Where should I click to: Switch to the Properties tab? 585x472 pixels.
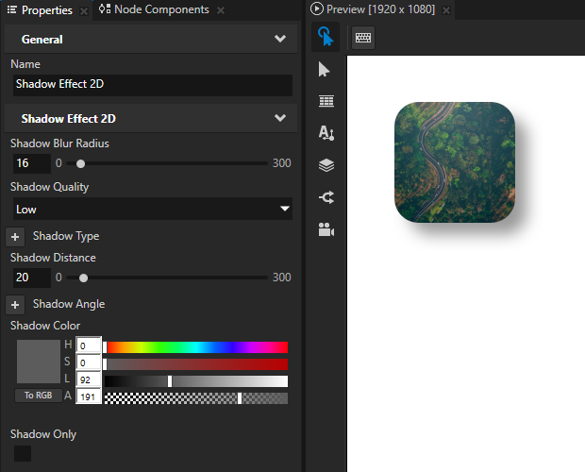coord(46,10)
